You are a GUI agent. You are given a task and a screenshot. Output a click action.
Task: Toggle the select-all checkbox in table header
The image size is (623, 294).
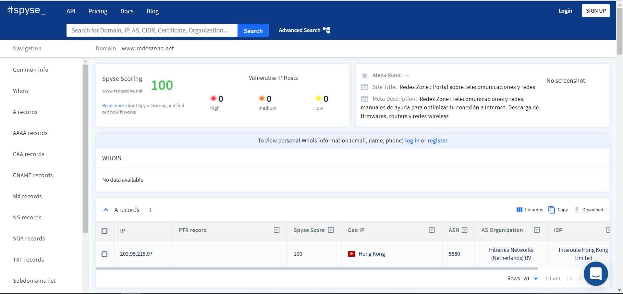[104, 231]
